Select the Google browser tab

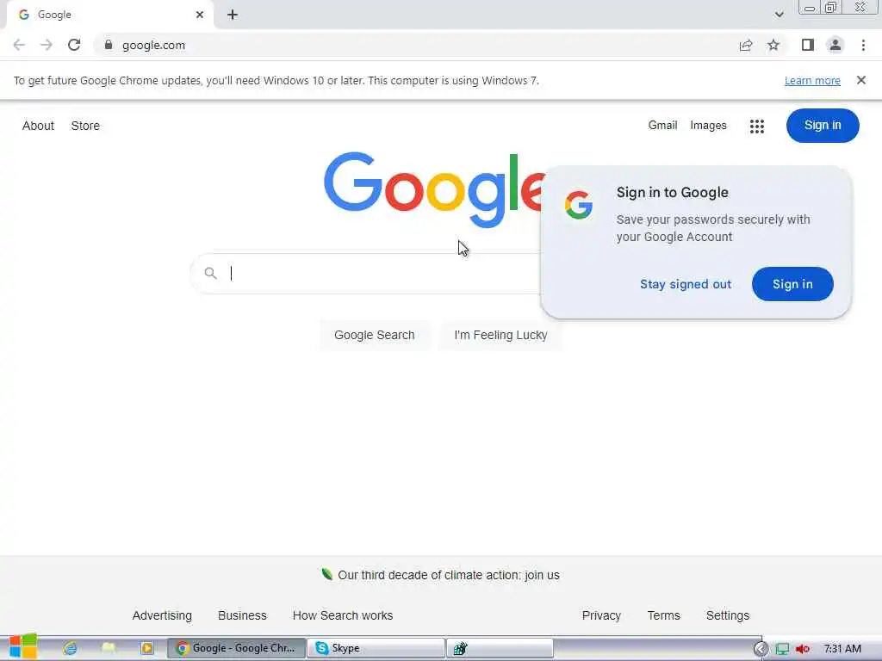pos(109,15)
